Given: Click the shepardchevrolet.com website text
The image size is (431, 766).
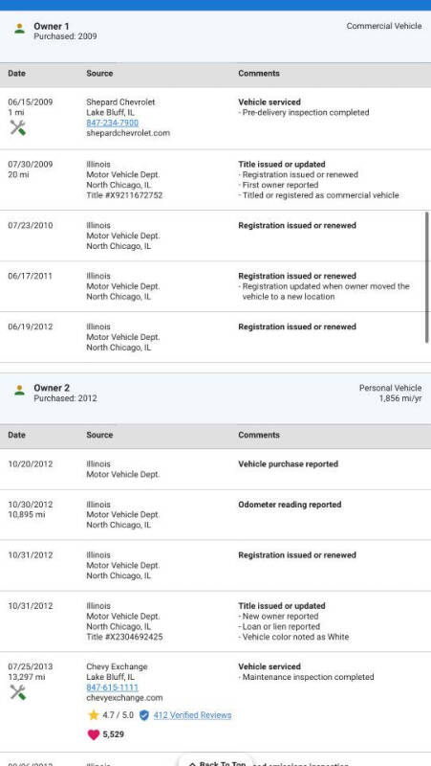Looking at the screenshot, I should [x=128, y=133].
